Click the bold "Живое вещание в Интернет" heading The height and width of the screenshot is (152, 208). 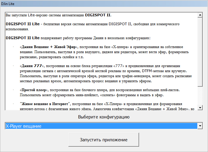[45, 104]
